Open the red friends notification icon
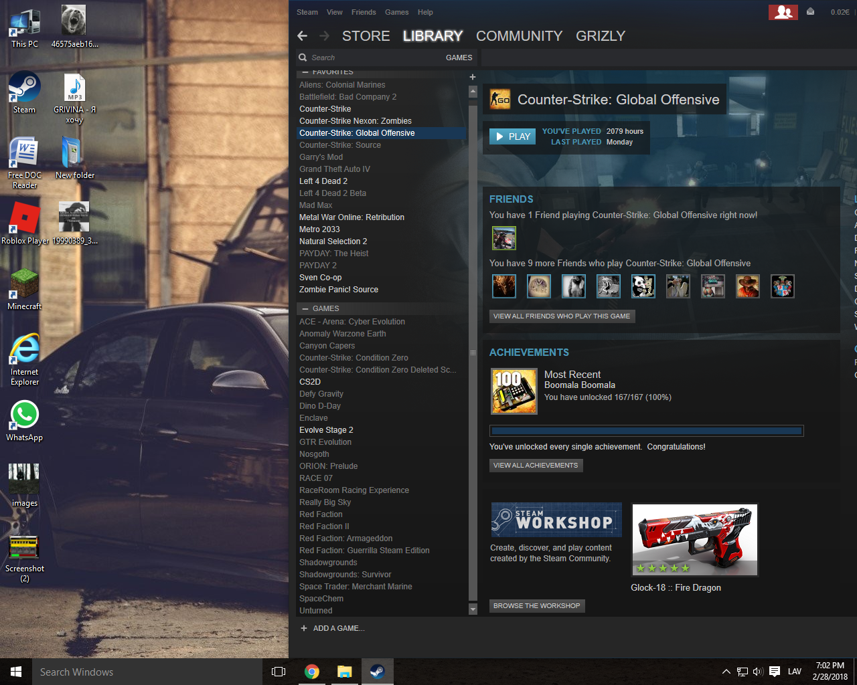This screenshot has width=857, height=685. coord(783,12)
